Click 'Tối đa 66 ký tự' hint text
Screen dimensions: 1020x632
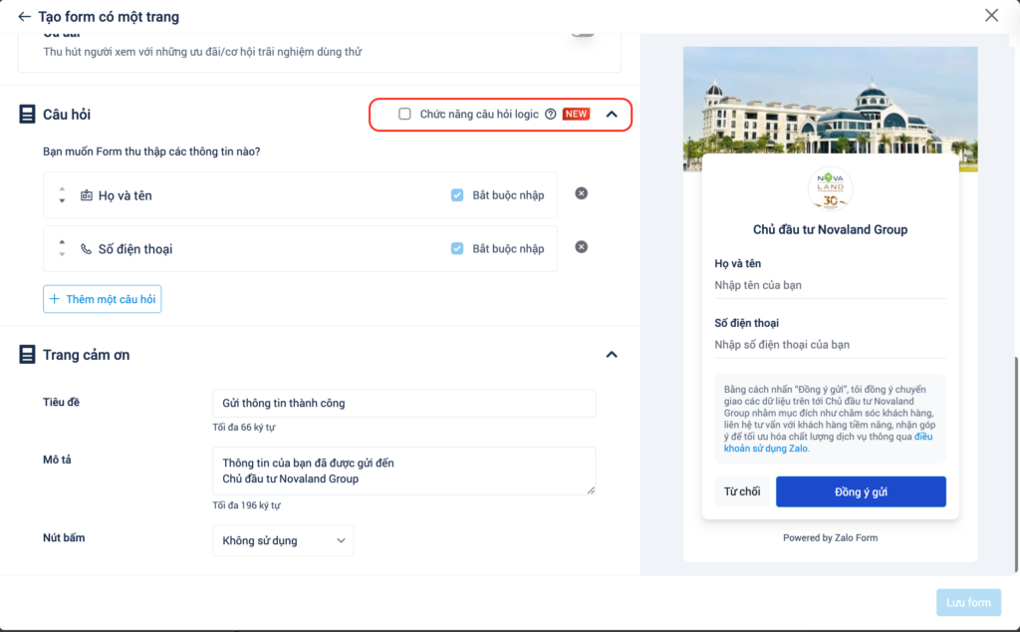[244, 427]
